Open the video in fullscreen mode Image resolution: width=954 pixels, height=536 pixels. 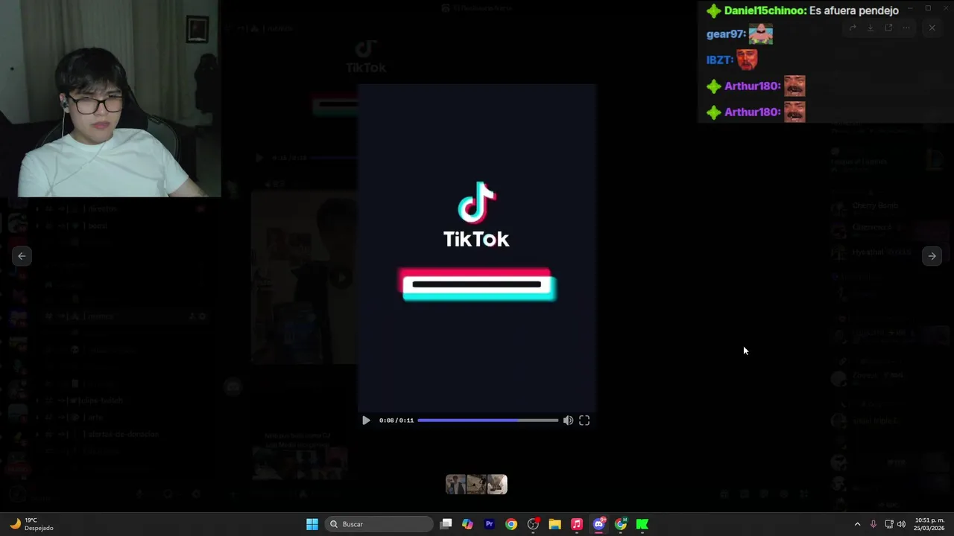(584, 421)
